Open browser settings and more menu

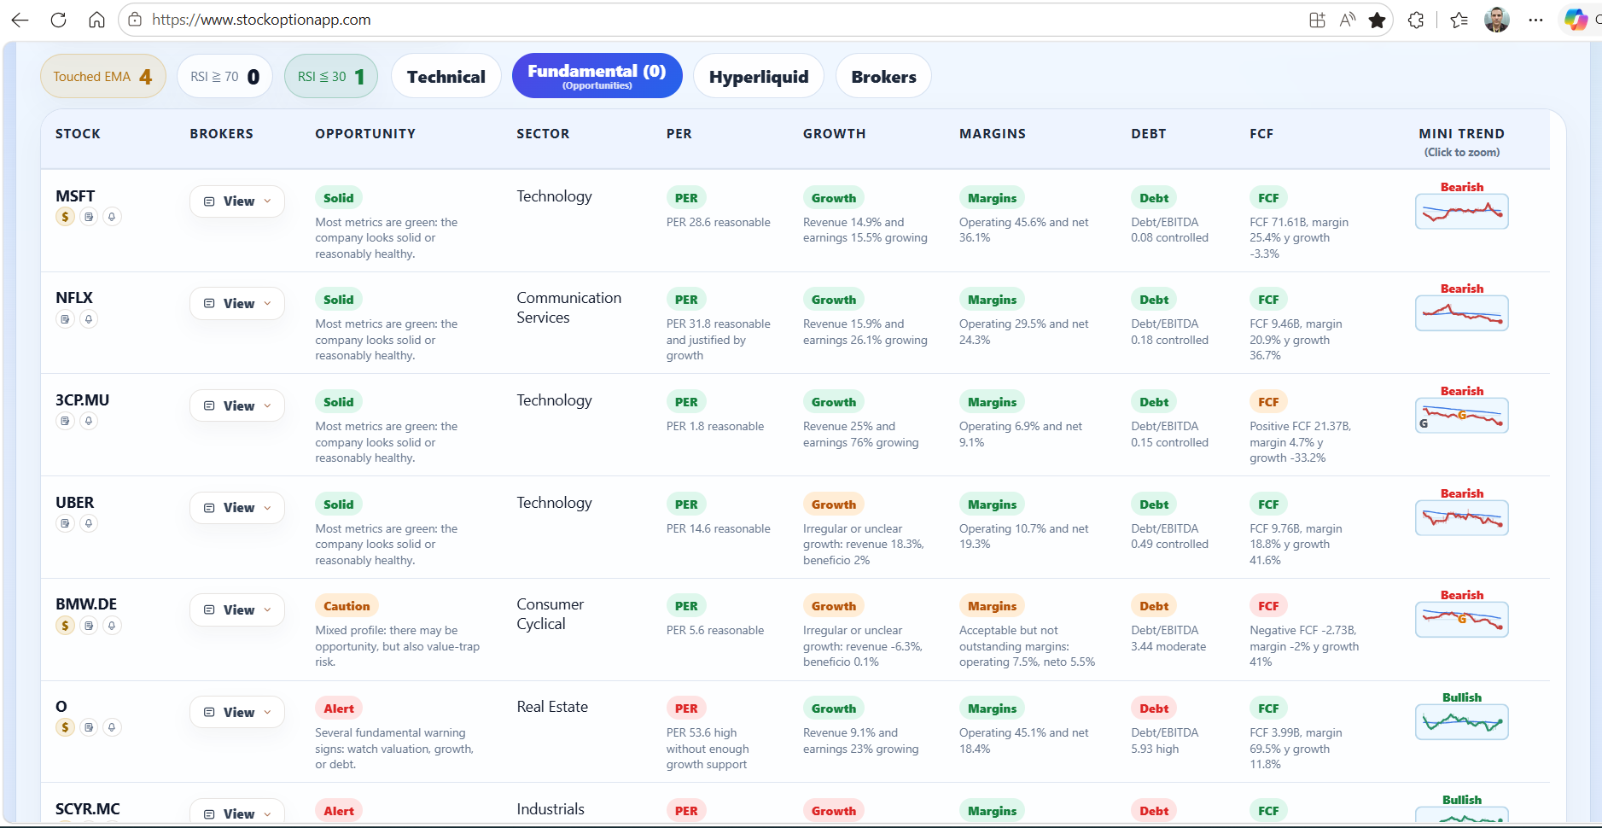pyautogui.click(x=1535, y=20)
